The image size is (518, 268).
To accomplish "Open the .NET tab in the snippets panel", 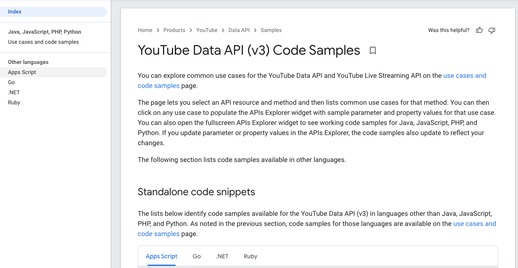I will click(x=222, y=256).
